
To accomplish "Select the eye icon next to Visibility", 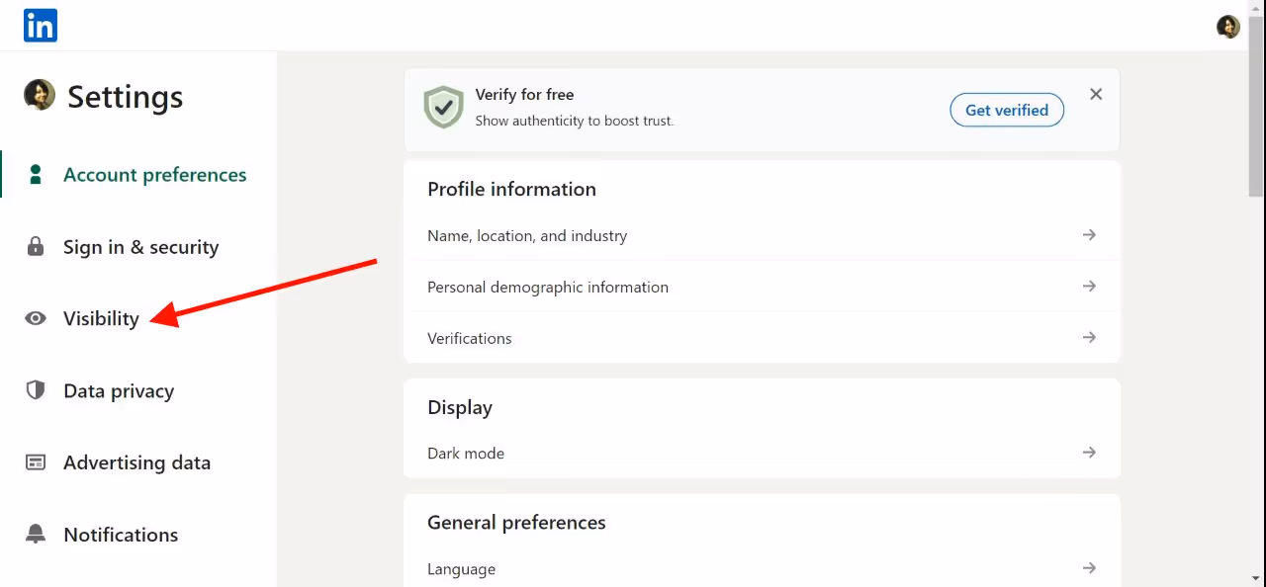I will (36, 318).
